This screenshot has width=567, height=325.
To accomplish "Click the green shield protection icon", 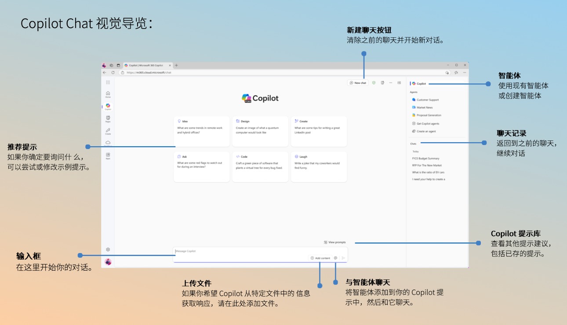I will 374,83.
